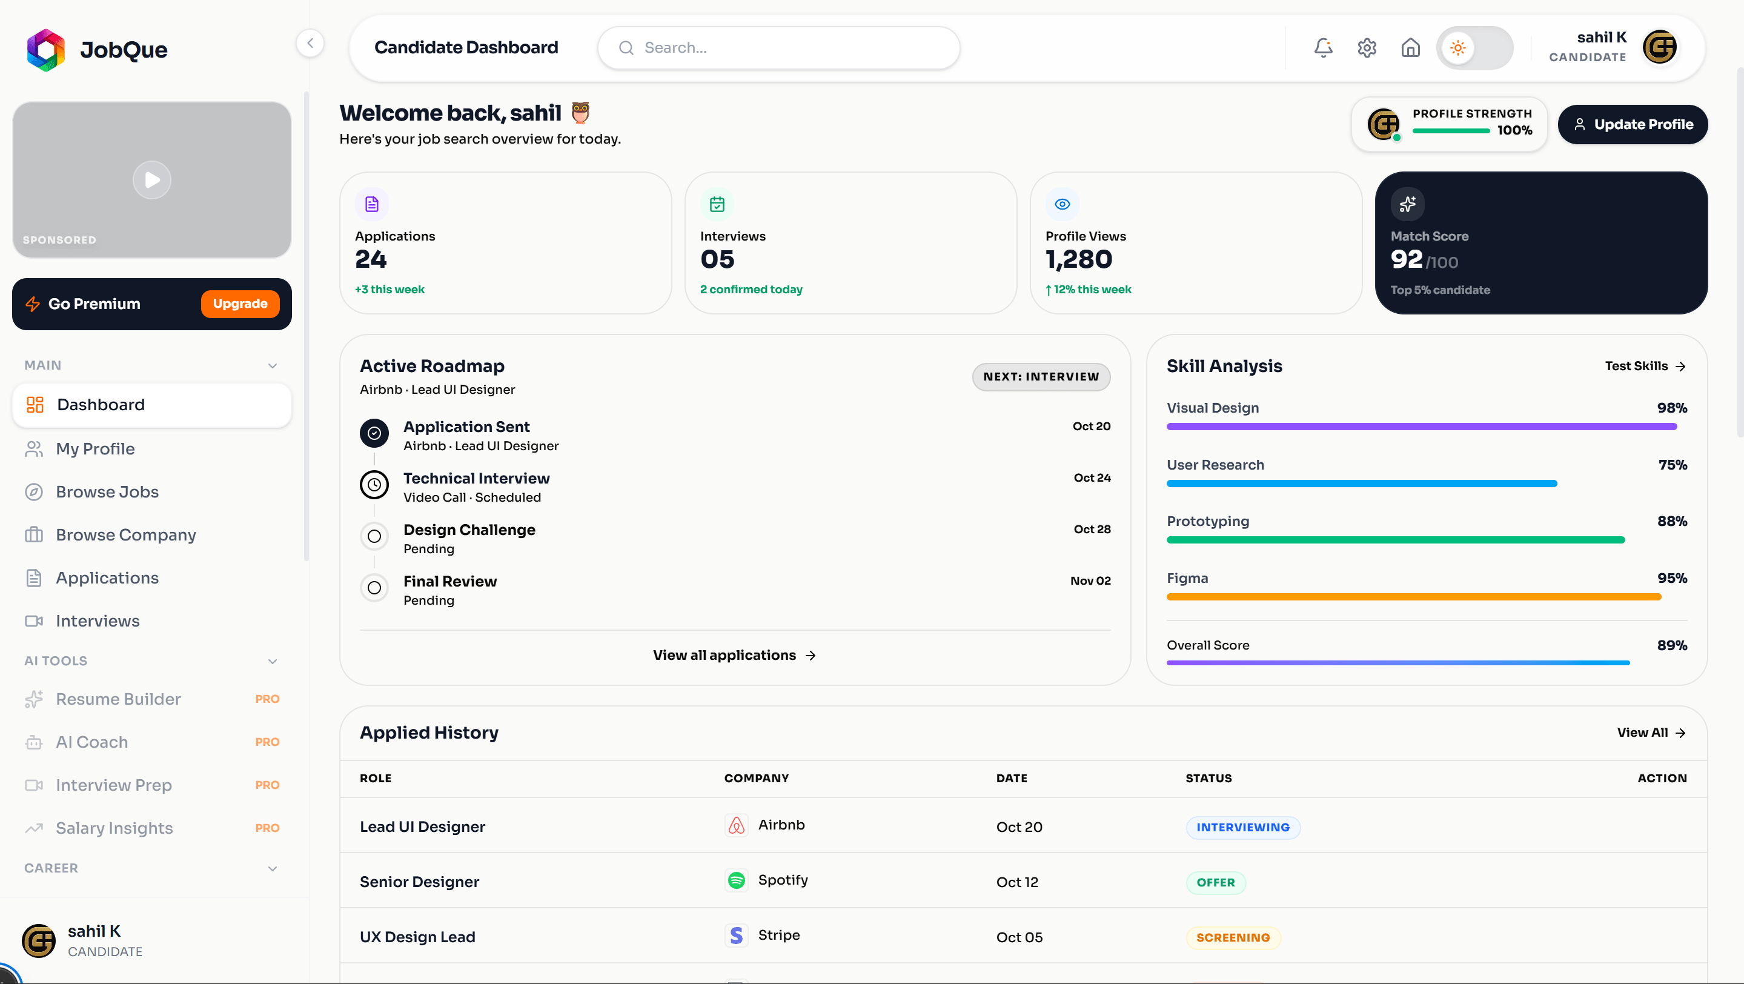Click the 'Oct 24' roadmap date
This screenshot has height=984, width=1744.
[x=1092, y=478]
